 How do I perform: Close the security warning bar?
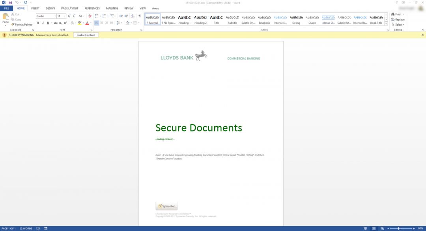[x=422, y=35]
